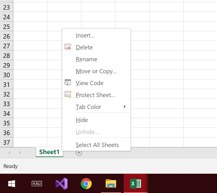Click the Delete sheet icon in context menu
The width and height of the screenshot is (217, 193).
point(68,47)
